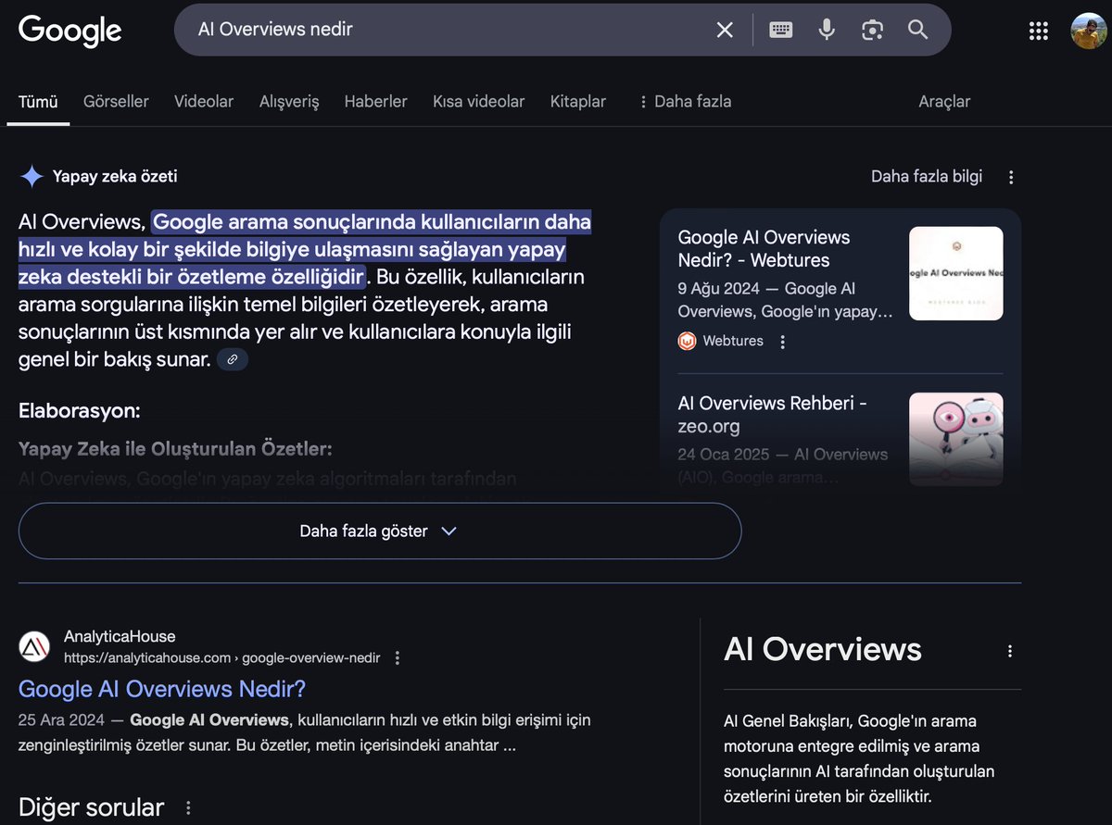Expand the Daha fazla search filters menu
This screenshot has height=825, width=1112.
point(684,102)
